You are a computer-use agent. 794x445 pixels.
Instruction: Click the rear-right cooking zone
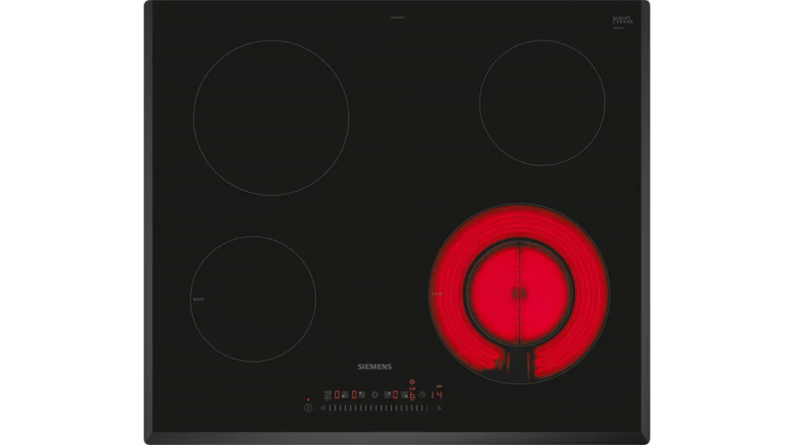(543, 102)
